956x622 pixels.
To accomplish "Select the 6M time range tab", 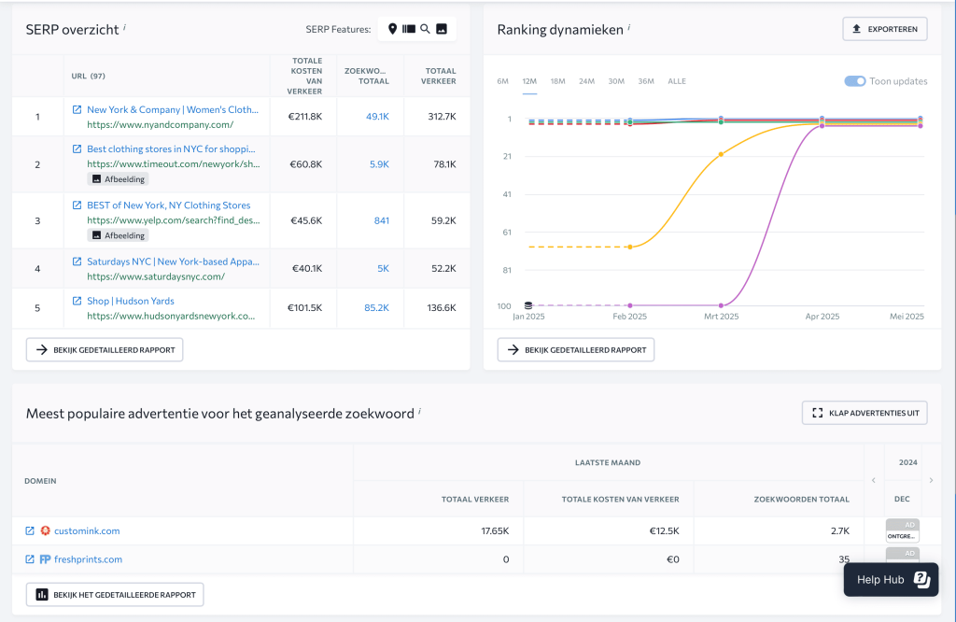I will pyautogui.click(x=502, y=81).
